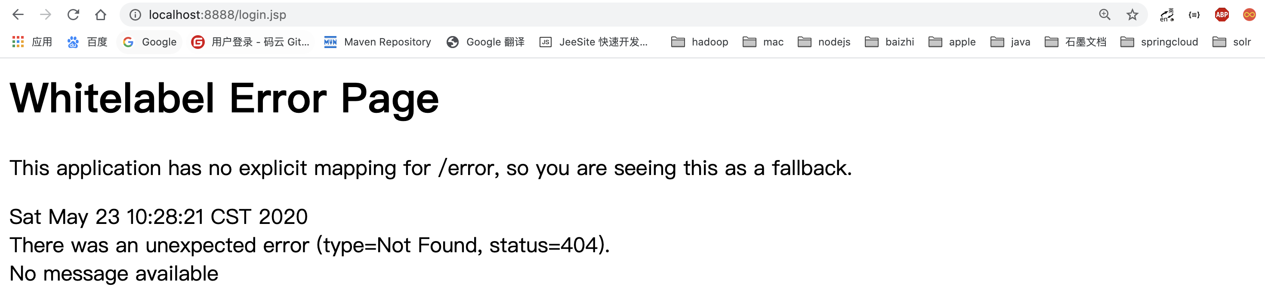Open the zoom magnifier icon
This screenshot has height=296, width=1265.
coord(1105,15)
